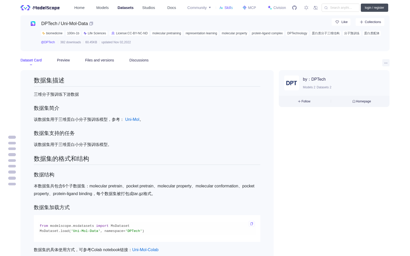Viewport: 410px width, 256px height.
Task: Open the Skills page
Action: [226, 8]
